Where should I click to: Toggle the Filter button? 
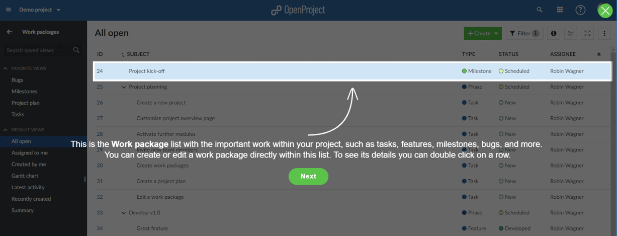[x=524, y=33]
